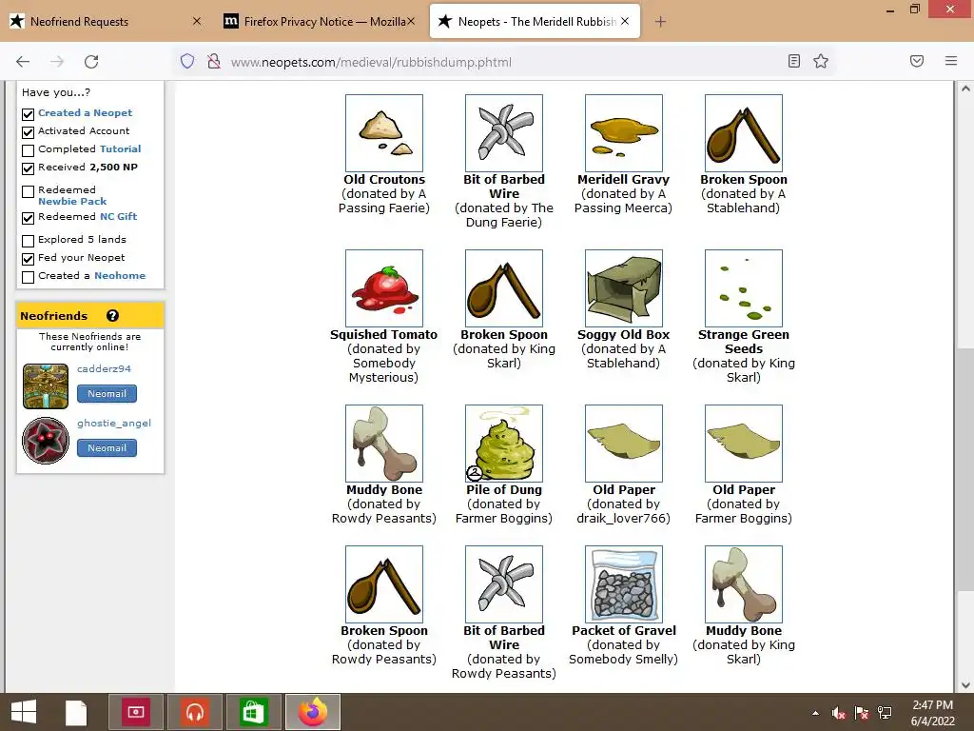Screen dimensions: 974x731
Task: Toggle the Created a Neopet checkbox
Action: 28,114
